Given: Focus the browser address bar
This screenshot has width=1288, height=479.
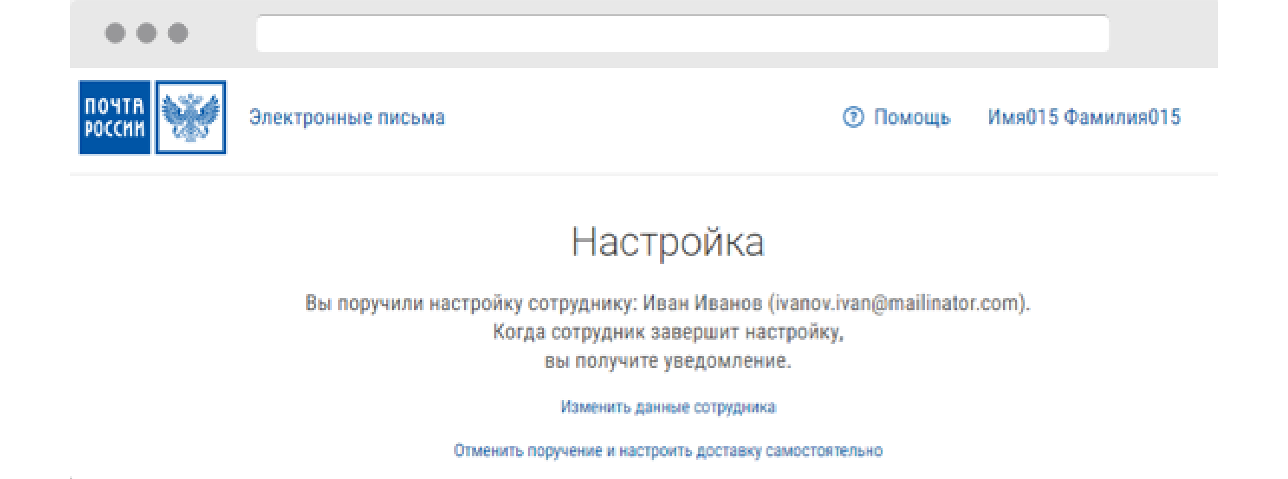Looking at the screenshot, I should click(682, 33).
